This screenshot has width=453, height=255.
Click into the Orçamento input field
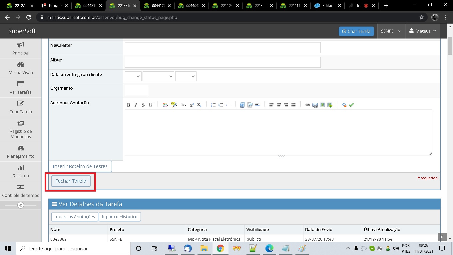[x=136, y=90]
